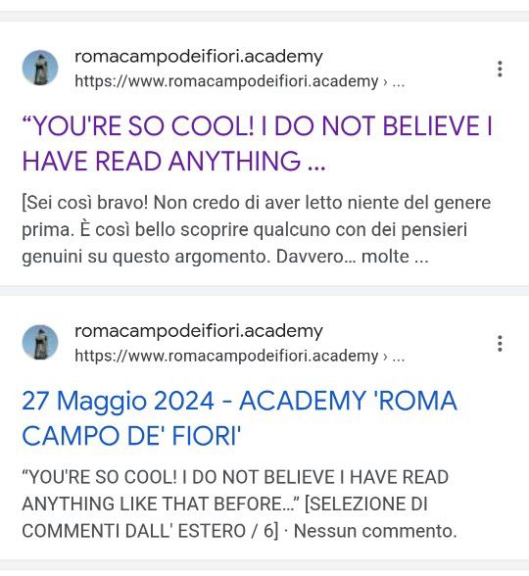Screen dimensions: 529x576
Task: Click the "CAMPO DE' FIORI'" title line
Action: pyautogui.click(x=131, y=436)
